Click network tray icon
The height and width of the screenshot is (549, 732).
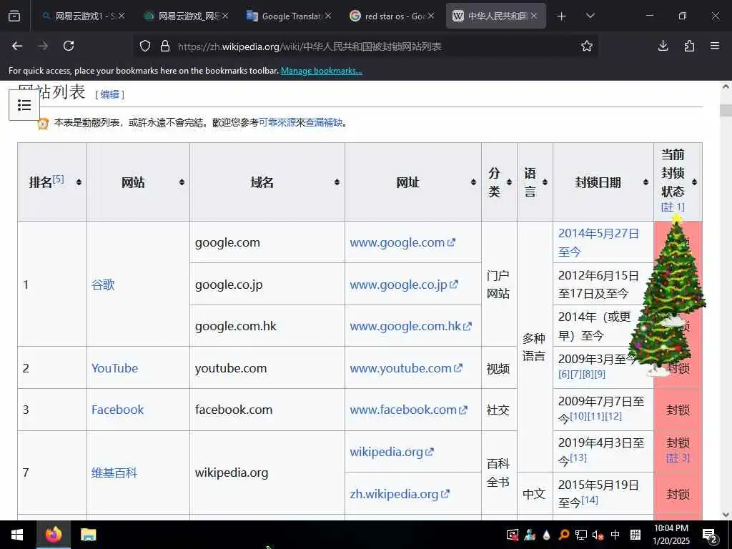580,535
